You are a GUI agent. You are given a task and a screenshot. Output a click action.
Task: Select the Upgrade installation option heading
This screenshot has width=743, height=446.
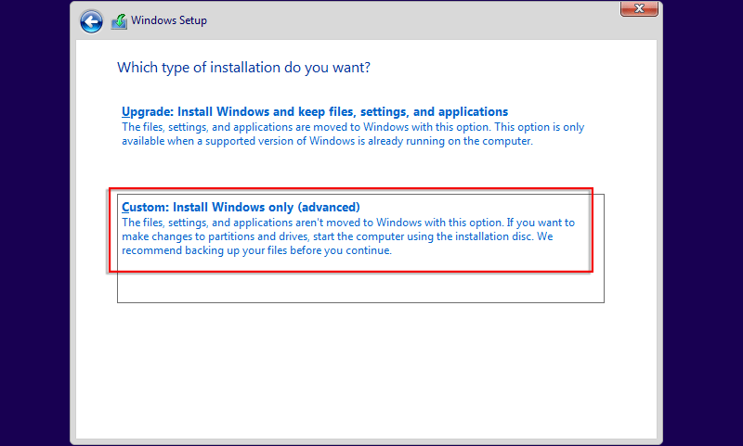point(315,111)
